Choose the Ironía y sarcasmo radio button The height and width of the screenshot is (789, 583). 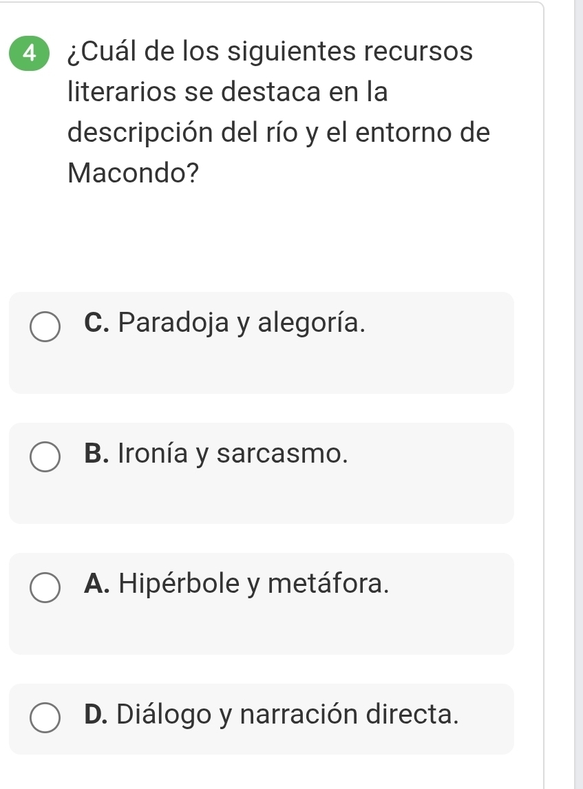coord(45,459)
